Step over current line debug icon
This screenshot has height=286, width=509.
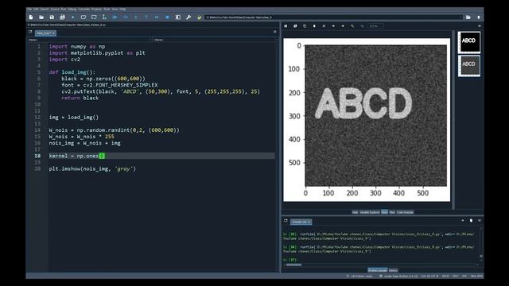126,17
